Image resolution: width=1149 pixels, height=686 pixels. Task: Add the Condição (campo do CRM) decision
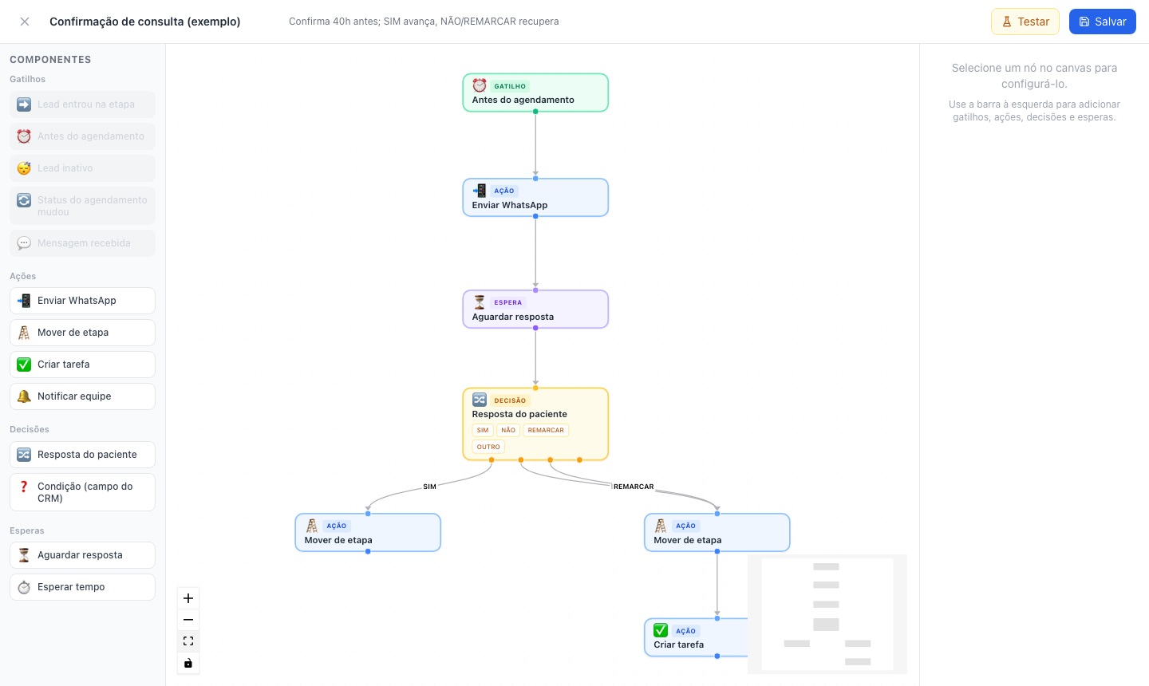click(x=82, y=492)
